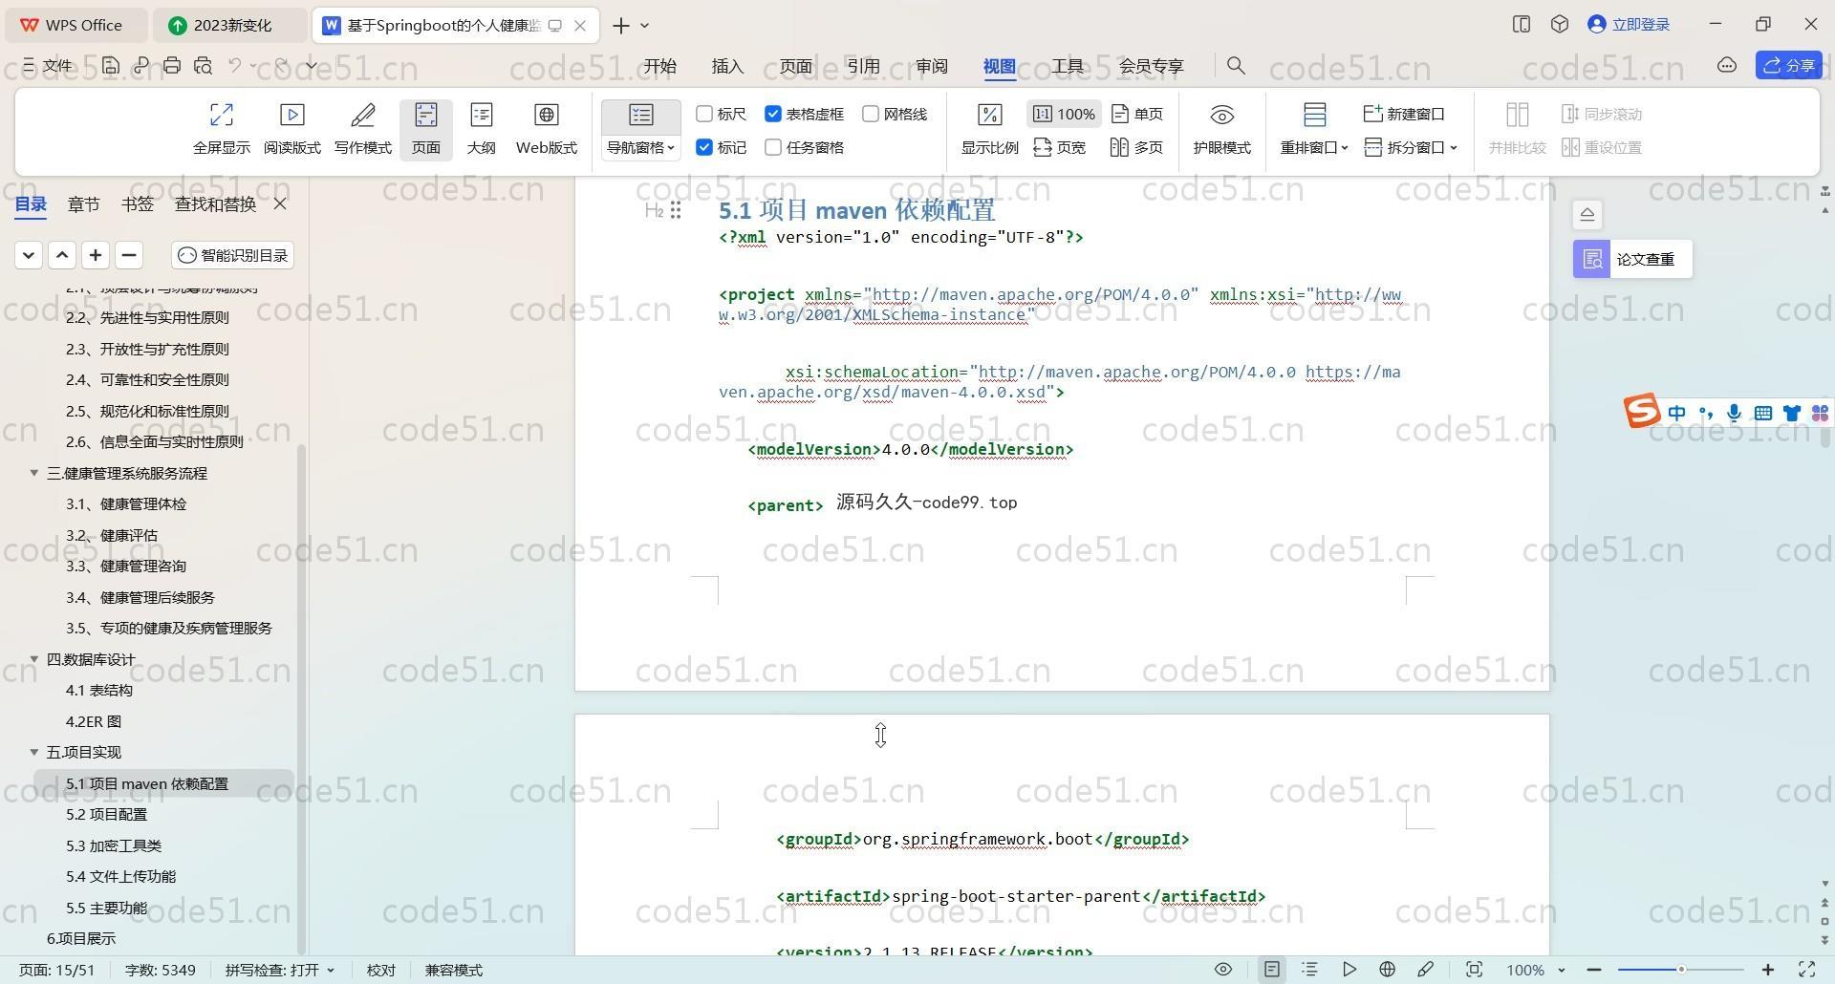The width and height of the screenshot is (1835, 984).
Task: Collapse the right sidebar panel arrow
Action: tap(1587, 214)
